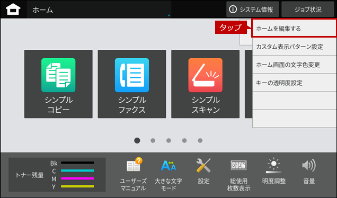Open 明度調整 brightness adjustment
Viewport: 337px width, 198px height.
click(x=274, y=172)
